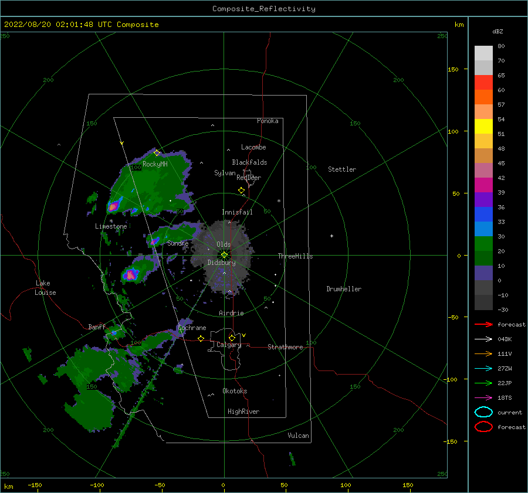Click the red 'forecast' ellipse legend icon

pyautogui.click(x=483, y=427)
